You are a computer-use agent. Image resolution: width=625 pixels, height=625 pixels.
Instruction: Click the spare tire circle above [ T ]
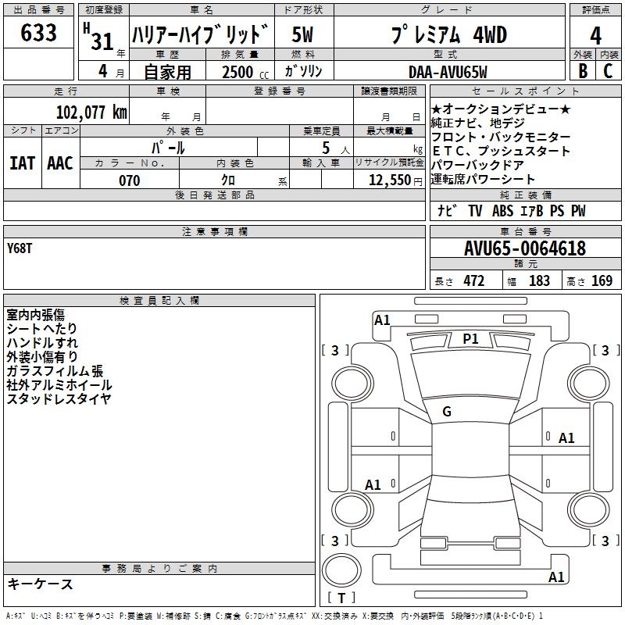coord(341,570)
